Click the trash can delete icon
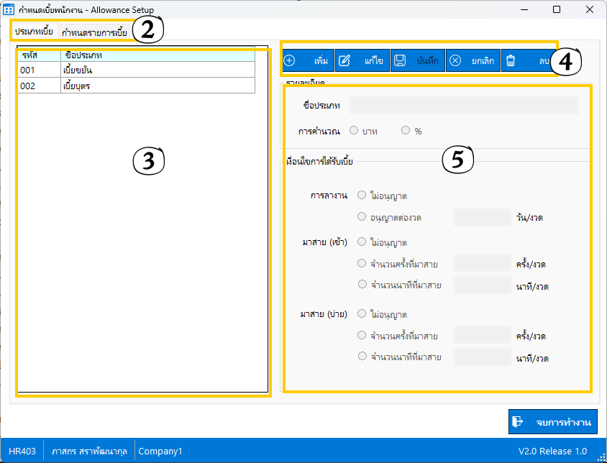This screenshot has width=607, height=463. click(510, 61)
